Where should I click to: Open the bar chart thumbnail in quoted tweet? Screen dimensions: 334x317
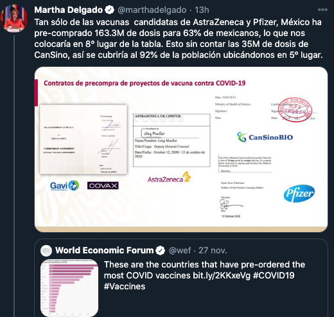coord(69,288)
